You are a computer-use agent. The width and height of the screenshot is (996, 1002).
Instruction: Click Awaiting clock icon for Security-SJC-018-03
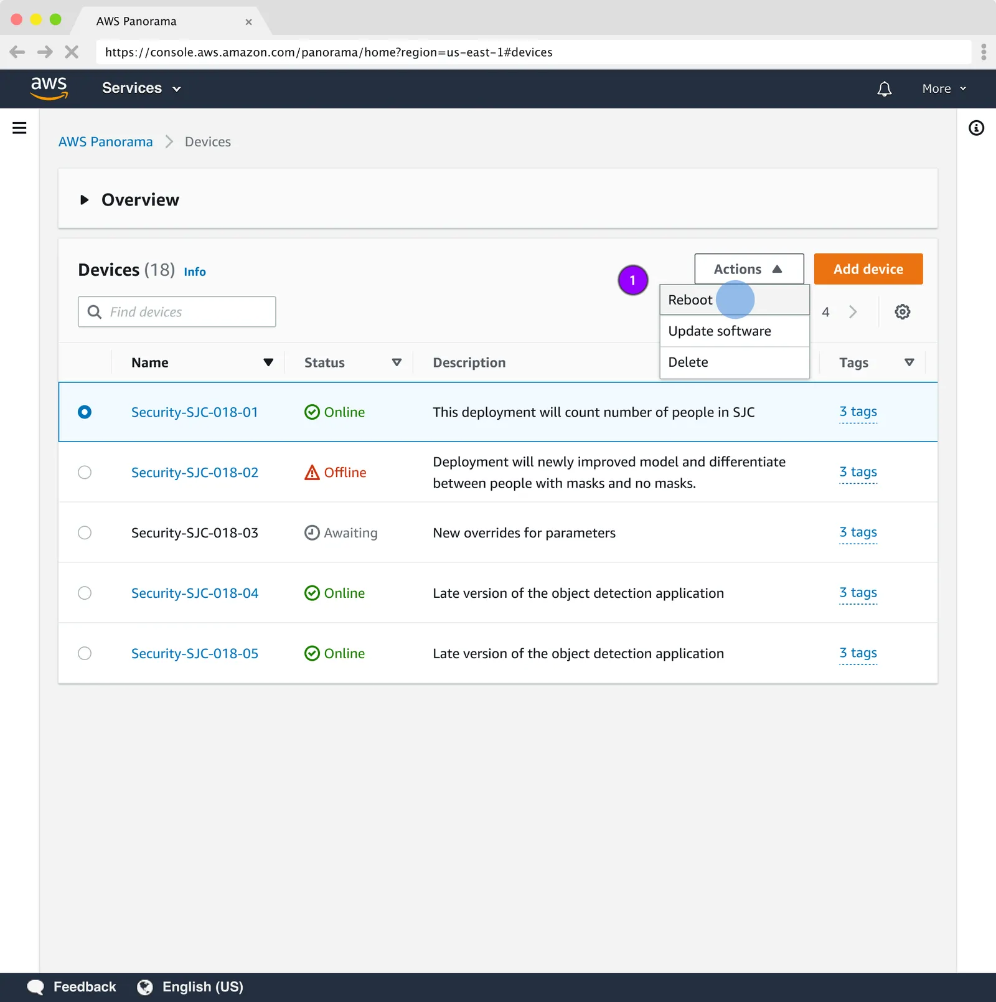(312, 533)
